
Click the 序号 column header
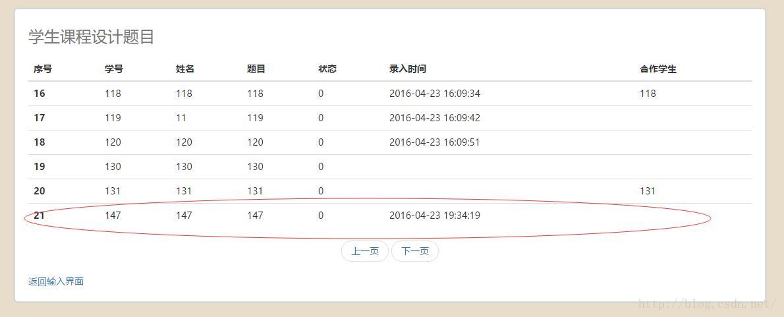pos(43,69)
